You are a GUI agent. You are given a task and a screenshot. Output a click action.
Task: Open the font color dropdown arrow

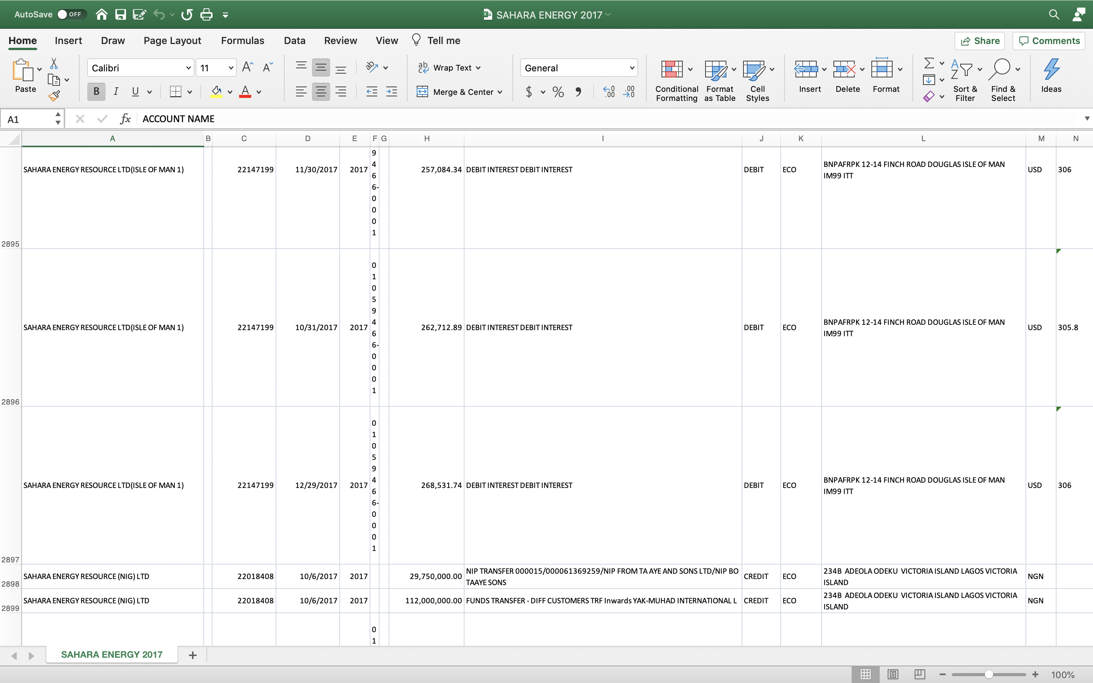tap(259, 92)
